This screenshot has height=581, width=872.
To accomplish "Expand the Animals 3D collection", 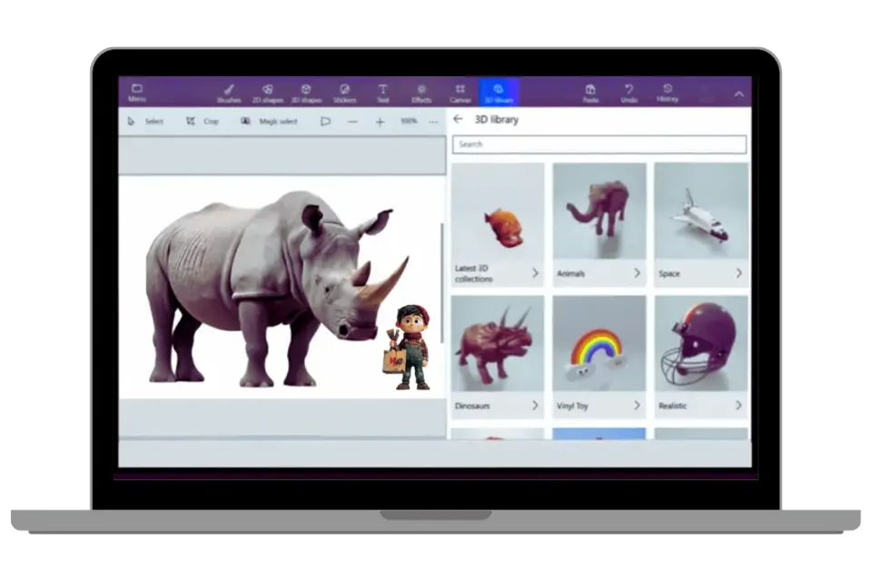I will (x=636, y=273).
